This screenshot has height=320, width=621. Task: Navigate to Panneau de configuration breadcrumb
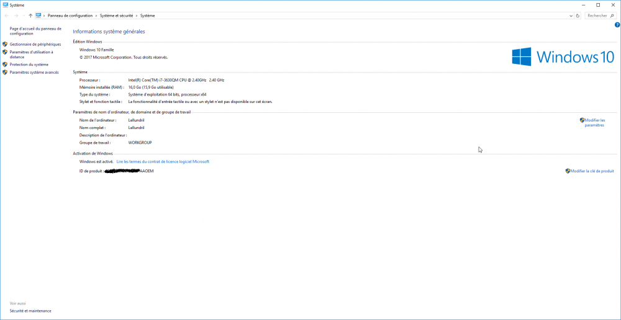70,16
